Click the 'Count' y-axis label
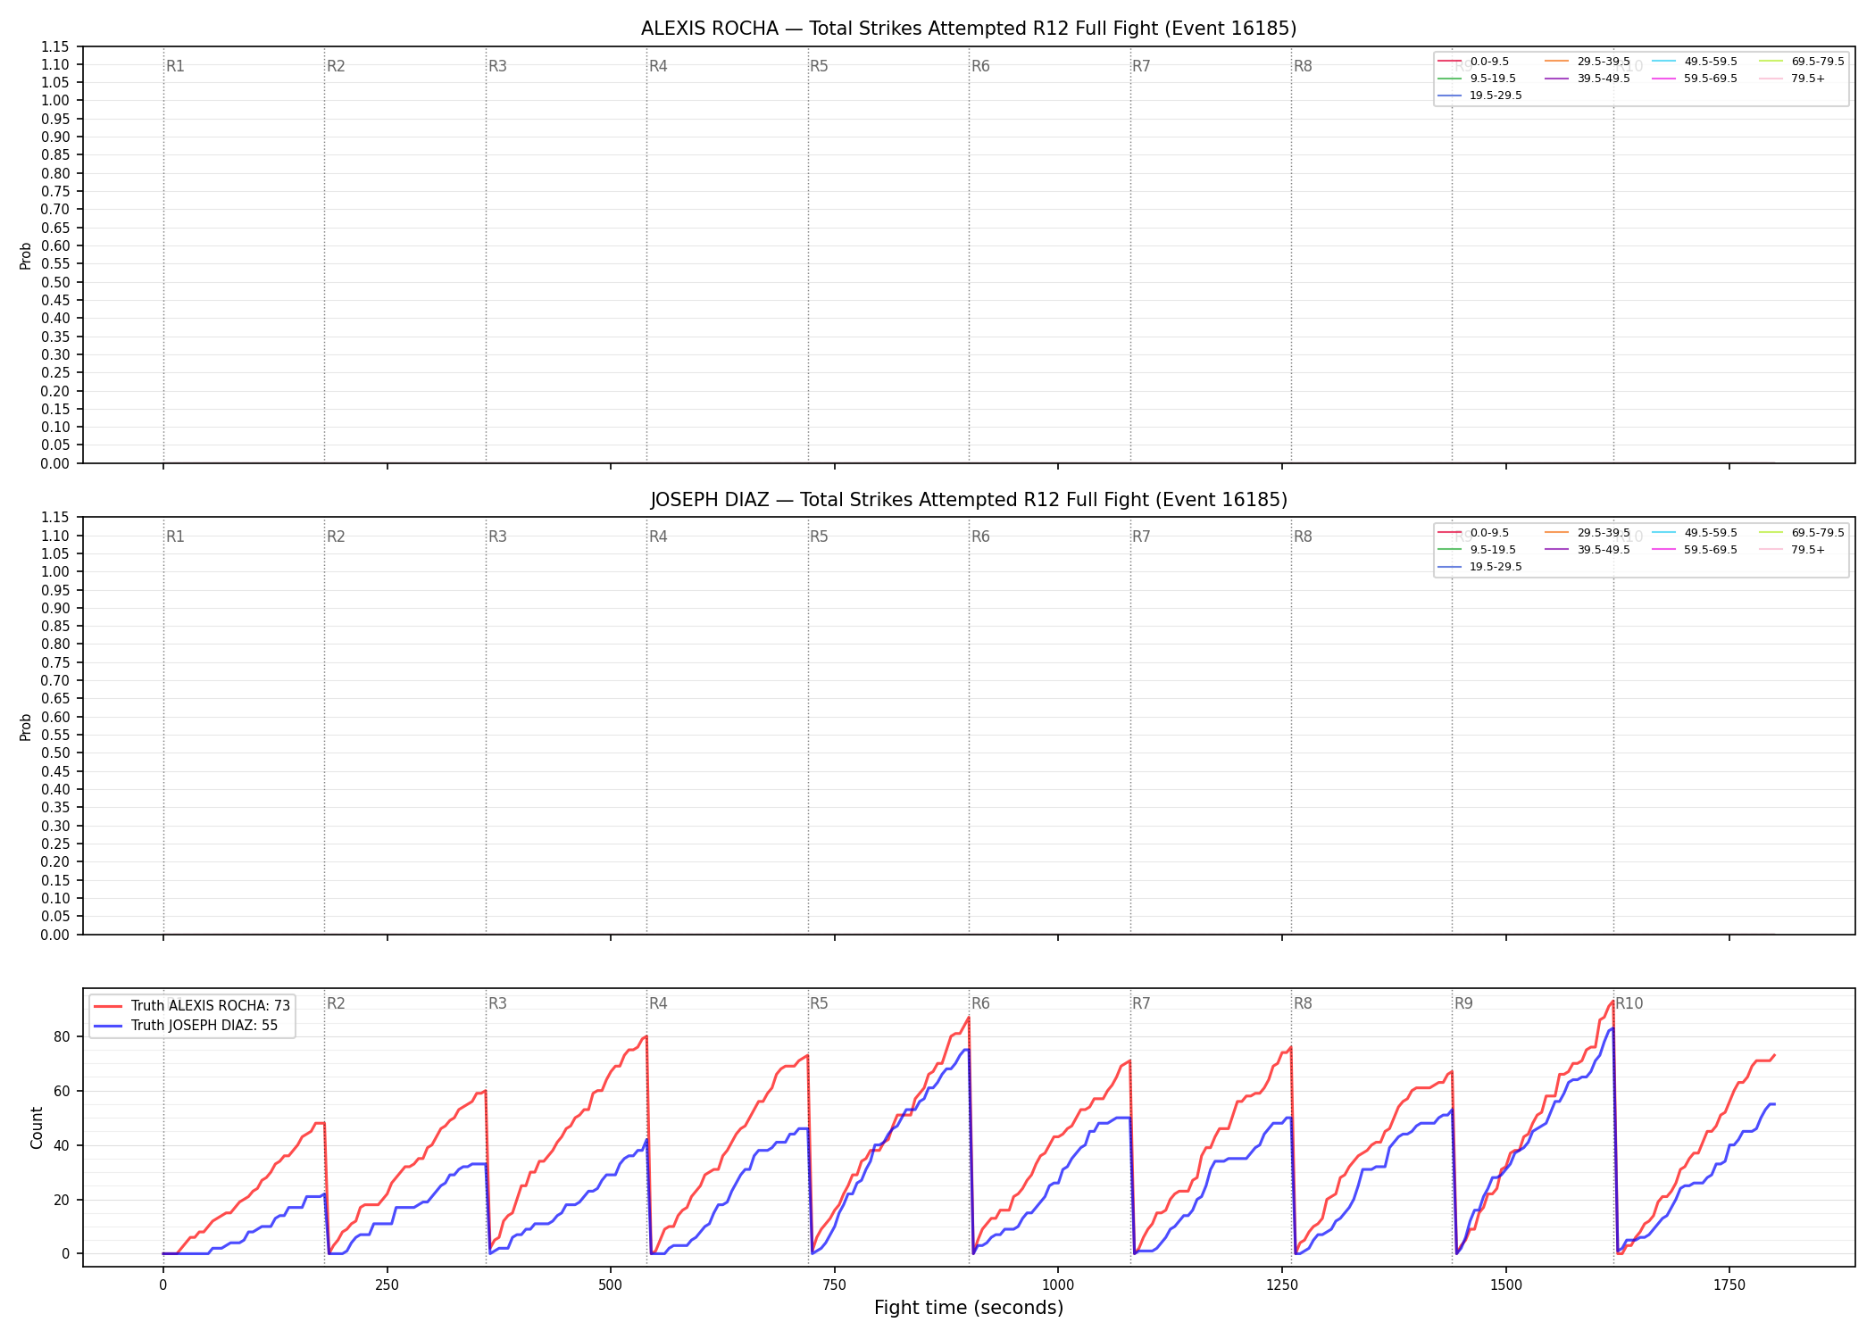 point(37,1127)
